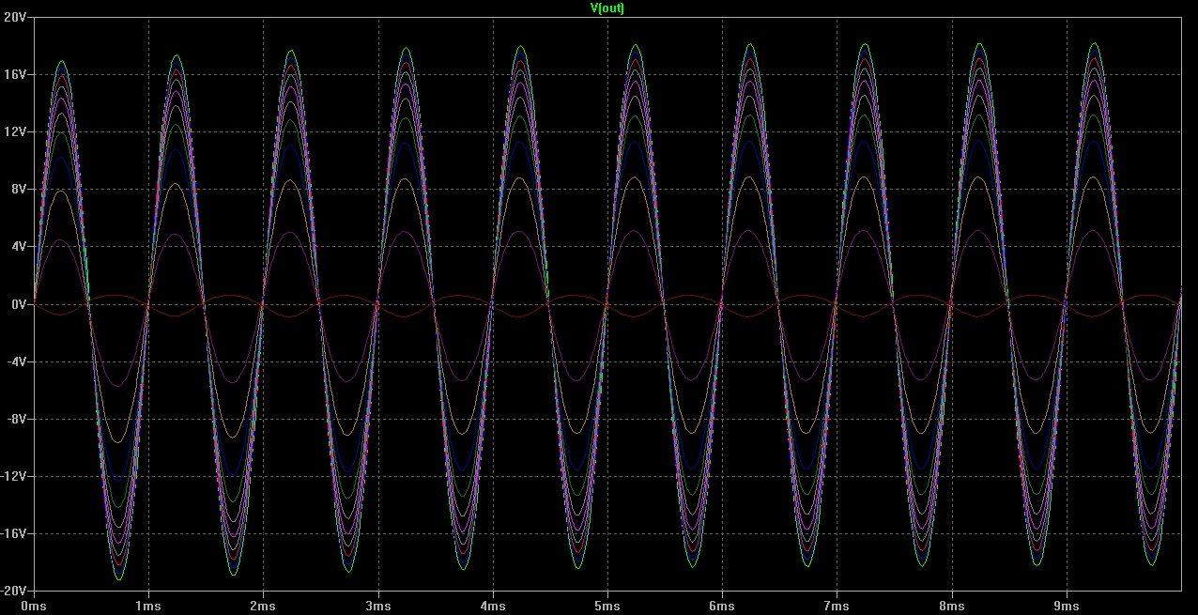Click the -16V vertical axis label
The width and height of the screenshot is (1198, 615).
coord(12,533)
